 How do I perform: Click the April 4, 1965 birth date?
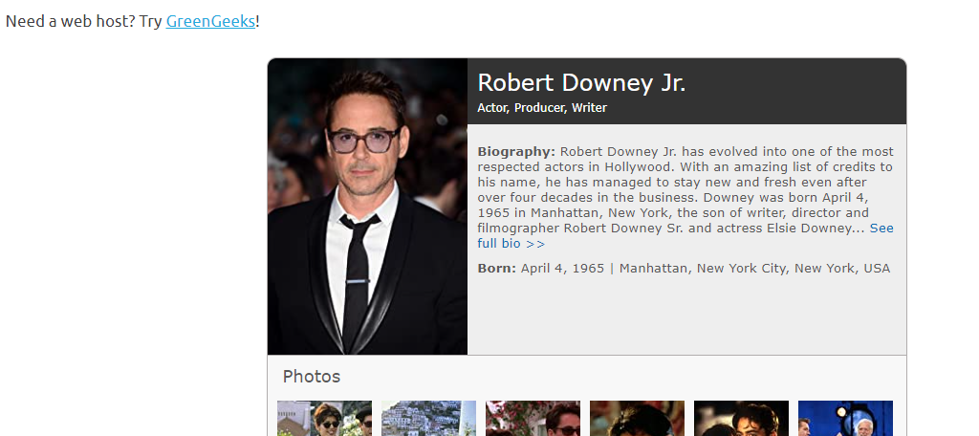click(562, 268)
